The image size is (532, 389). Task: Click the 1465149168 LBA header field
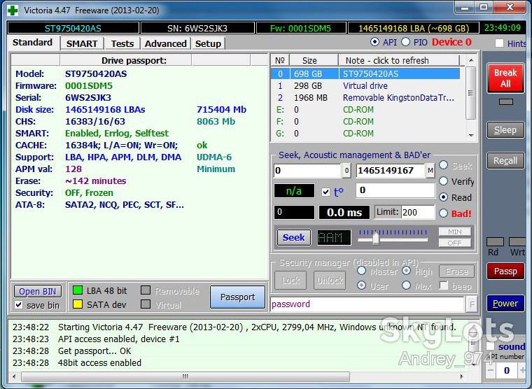[413, 28]
